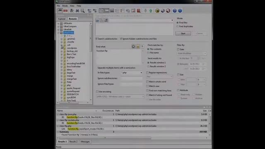Collapse the class-ftp-pure.php result row
Image resolution: width=265 pixels, height=149 pixels.
58,114
